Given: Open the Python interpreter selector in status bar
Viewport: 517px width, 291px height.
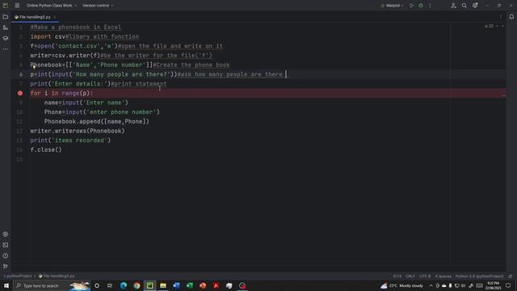Looking at the screenshot, I should tap(479, 276).
